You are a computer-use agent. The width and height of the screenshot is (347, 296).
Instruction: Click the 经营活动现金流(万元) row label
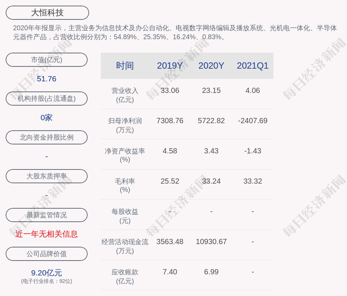click(125, 246)
